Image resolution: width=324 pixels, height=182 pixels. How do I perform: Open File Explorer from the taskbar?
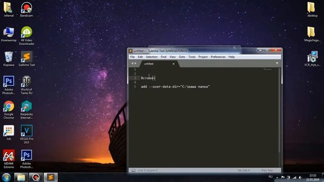click(21, 177)
